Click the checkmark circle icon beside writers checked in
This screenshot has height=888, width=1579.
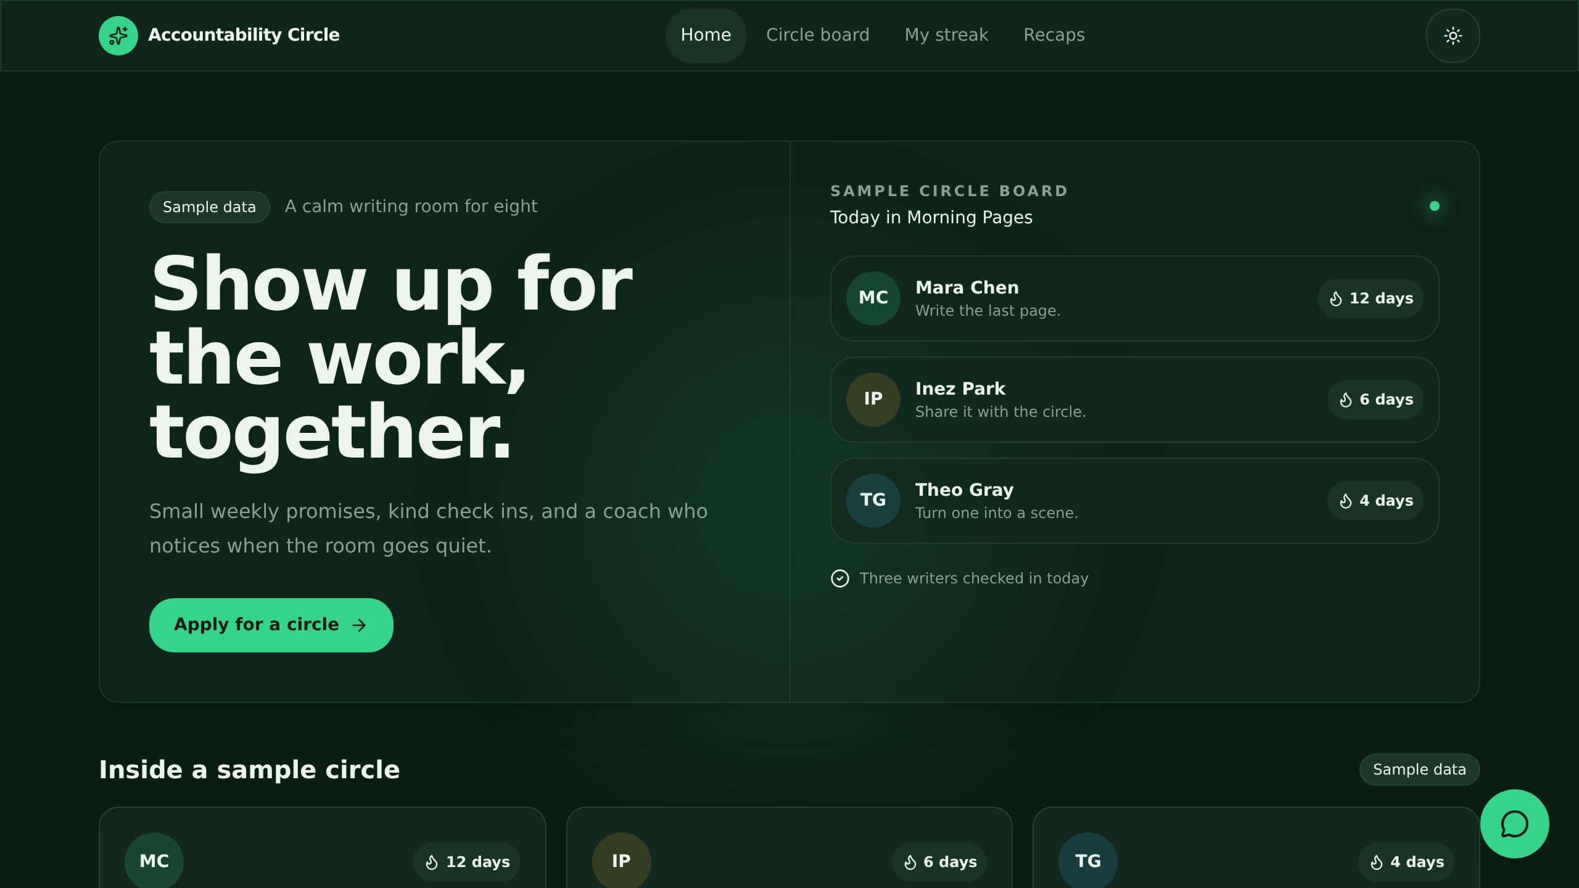point(840,578)
